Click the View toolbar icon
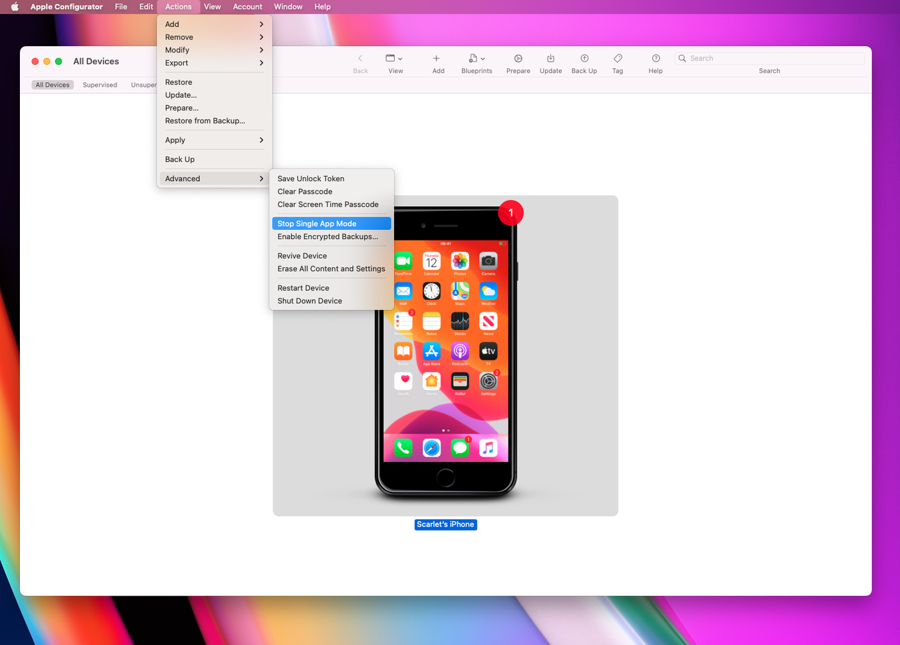 [394, 62]
